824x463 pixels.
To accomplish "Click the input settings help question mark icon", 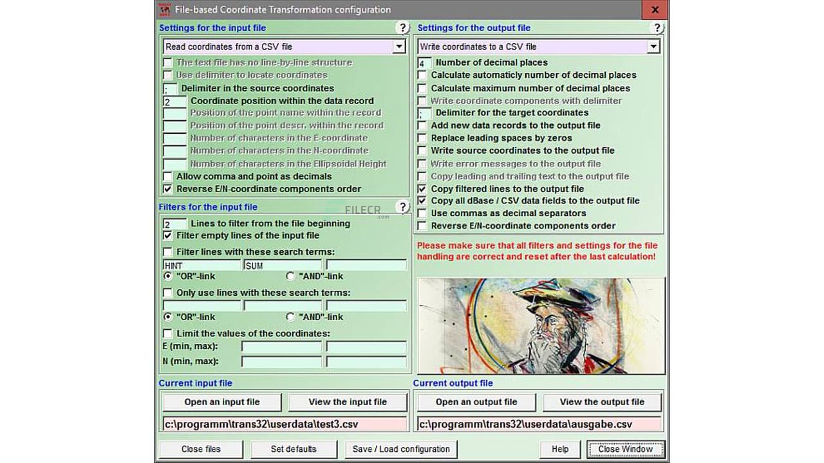I will [x=404, y=28].
